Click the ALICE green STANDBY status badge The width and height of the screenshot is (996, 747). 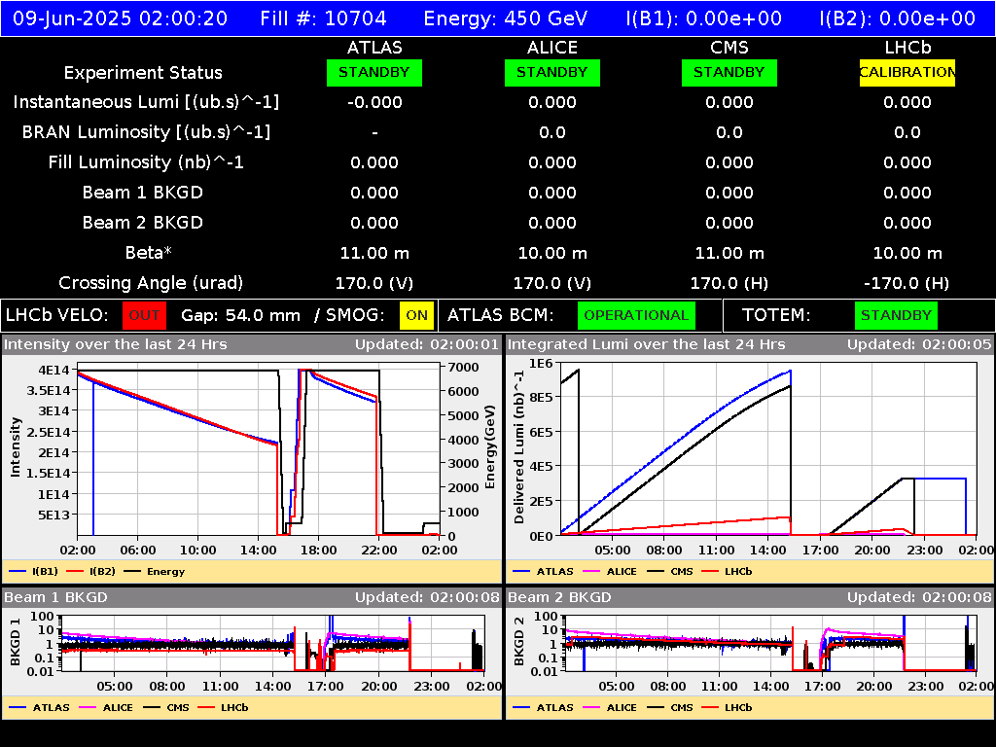552,72
